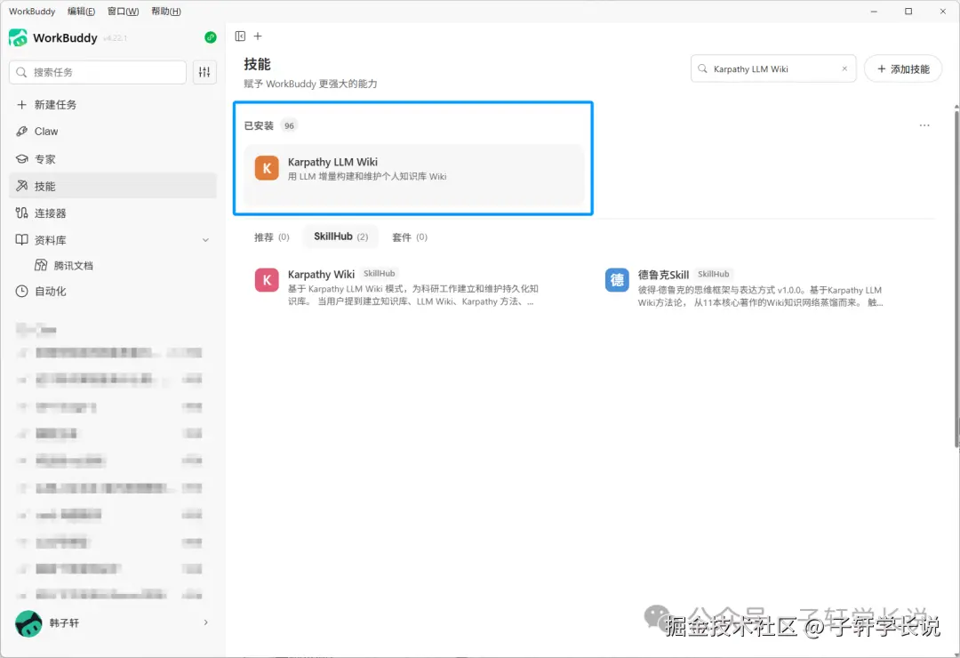This screenshot has height=658, width=960.
Task: Click the 腾讯文档 icon
Action: 41,265
